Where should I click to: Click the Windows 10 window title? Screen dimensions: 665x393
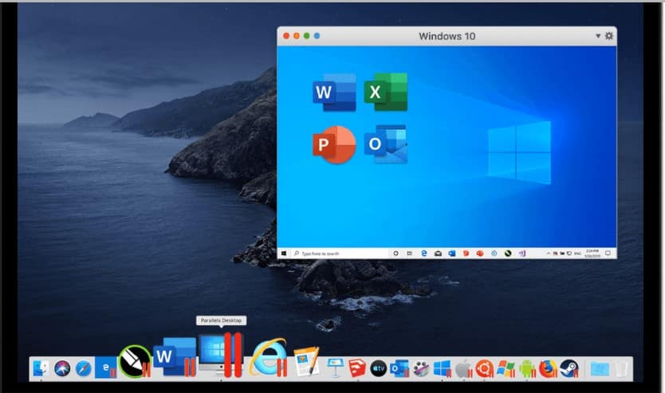pyautogui.click(x=447, y=36)
